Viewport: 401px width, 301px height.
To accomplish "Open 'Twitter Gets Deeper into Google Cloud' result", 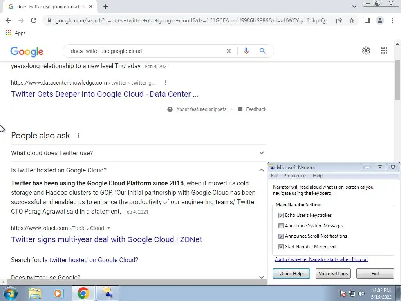I will pos(105,94).
